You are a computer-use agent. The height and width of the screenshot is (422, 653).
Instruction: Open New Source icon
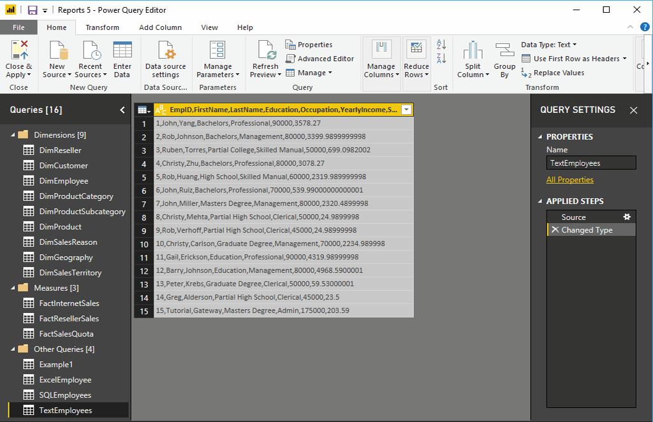click(58, 50)
